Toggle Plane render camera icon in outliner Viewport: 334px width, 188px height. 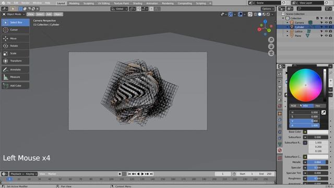(x=330, y=36)
